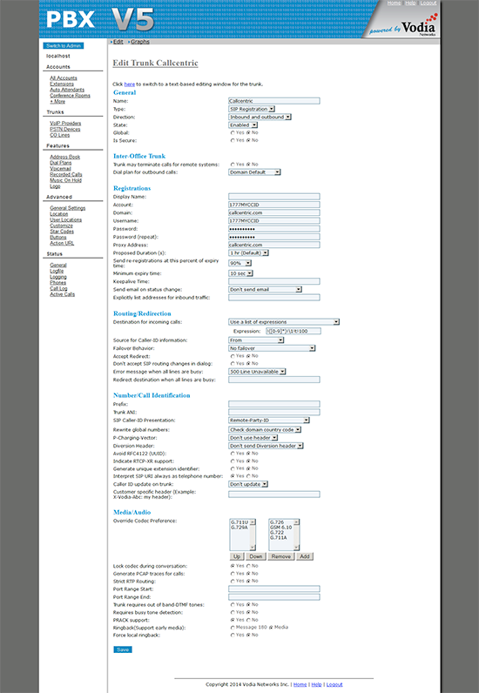Open SIP Caller-ID Presentation dropdown

269,420
